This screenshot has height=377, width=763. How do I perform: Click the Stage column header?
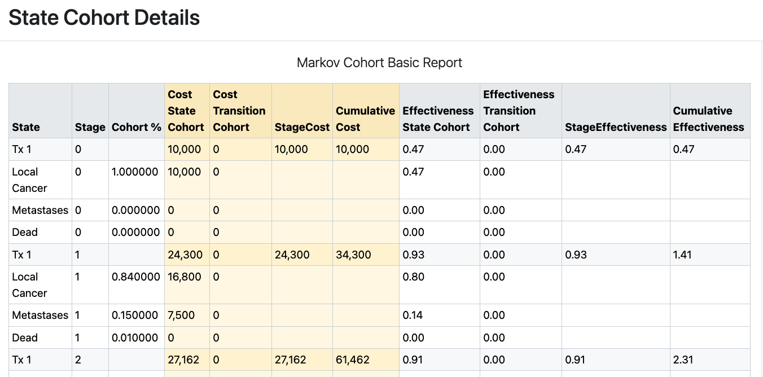coord(90,127)
